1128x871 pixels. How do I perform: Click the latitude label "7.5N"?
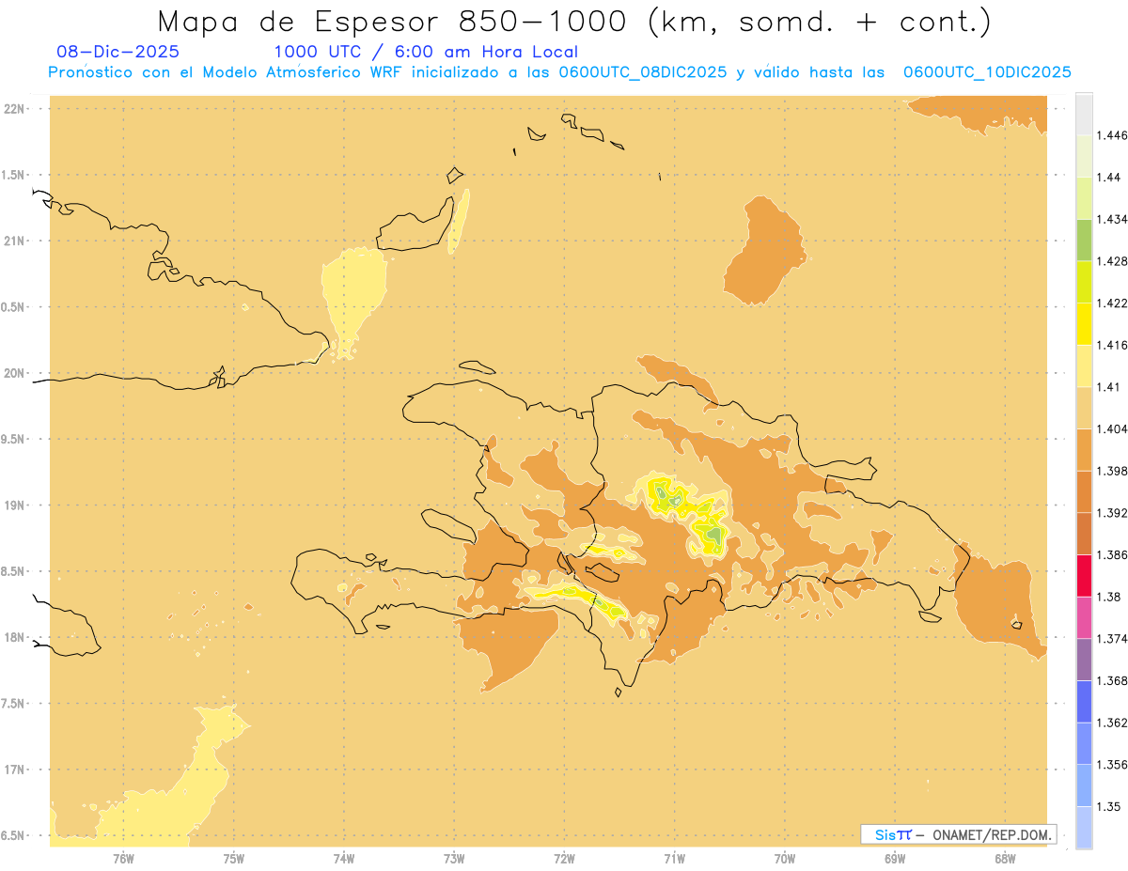pyautogui.click(x=12, y=704)
